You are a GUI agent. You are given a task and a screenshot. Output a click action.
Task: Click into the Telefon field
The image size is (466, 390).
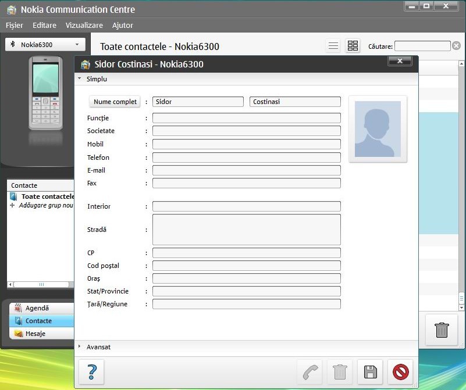pos(246,158)
